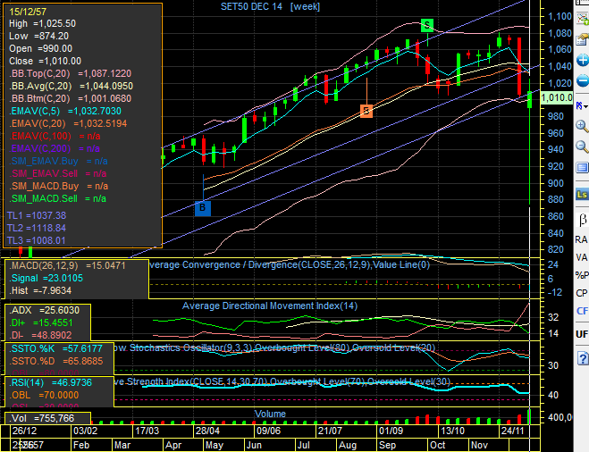Screen dimensions: 589x452
Task: Click the blue CF sidebar button
Action: tap(583, 311)
